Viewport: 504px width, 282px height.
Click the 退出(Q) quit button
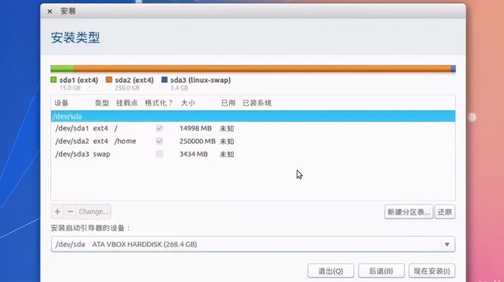[x=330, y=271]
